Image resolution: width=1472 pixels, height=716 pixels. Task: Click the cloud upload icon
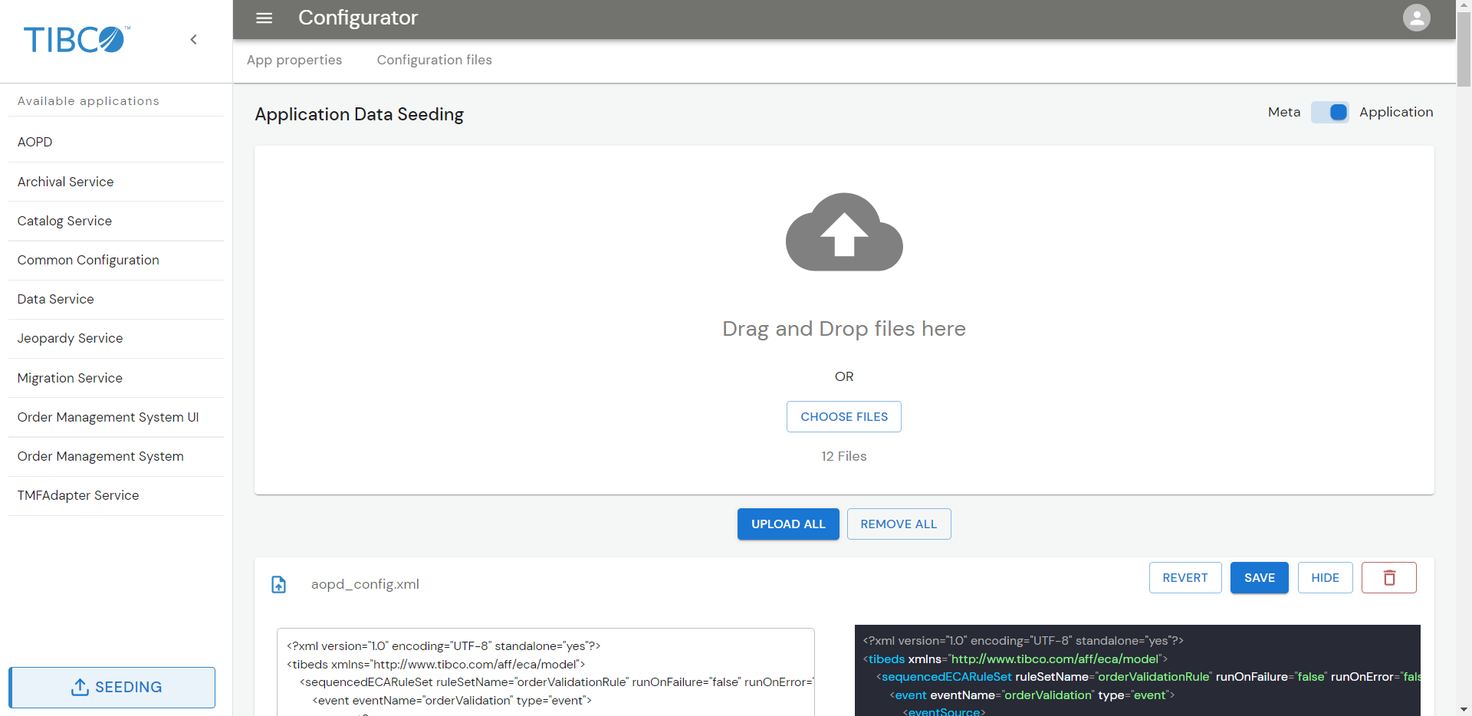point(844,232)
